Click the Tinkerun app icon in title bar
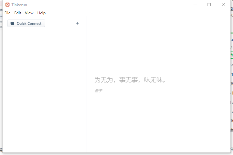 click(7, 5)
